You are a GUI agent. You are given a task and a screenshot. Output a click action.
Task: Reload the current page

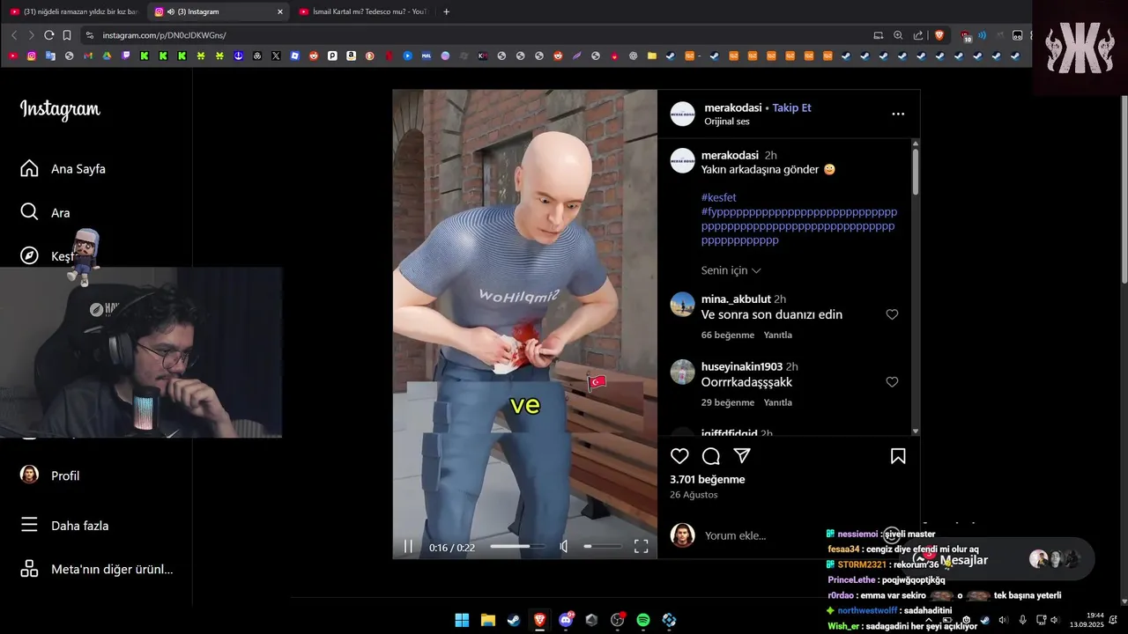pos(48,35)
